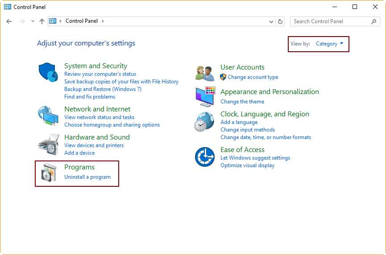The width and height of the screenshot is (386, 255).
Task: Click Review your computer's status
Action: click(100, 74)
